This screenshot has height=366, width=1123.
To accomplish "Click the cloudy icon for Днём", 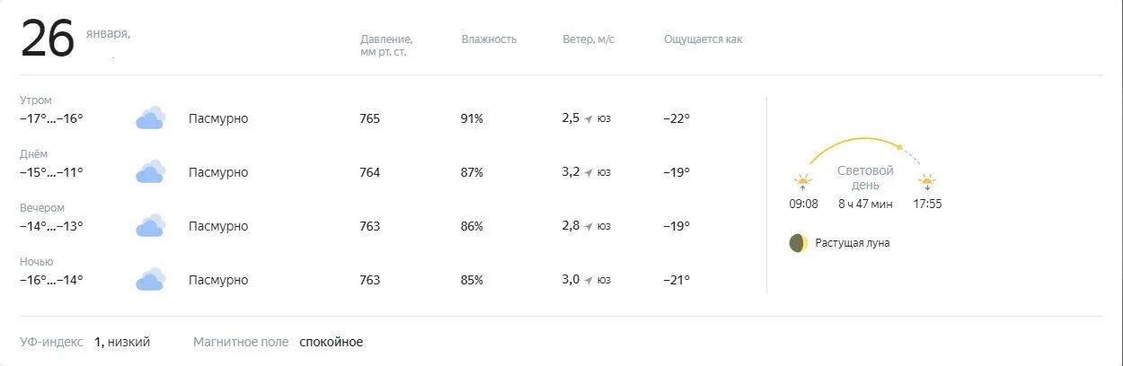I will [151, 171].
